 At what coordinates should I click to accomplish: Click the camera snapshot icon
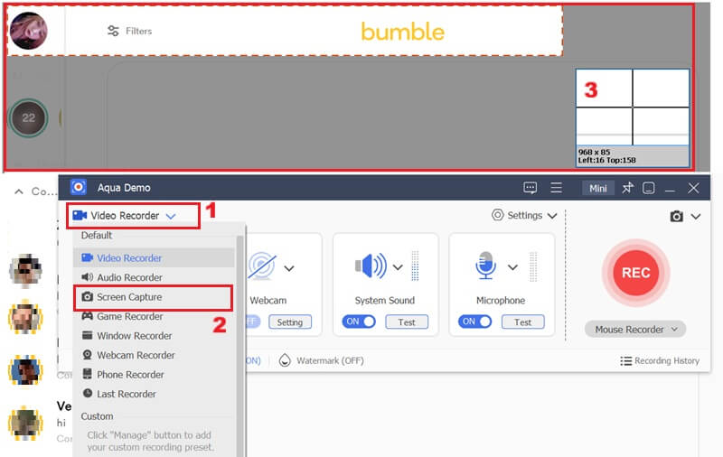click(x=676, y=217)
